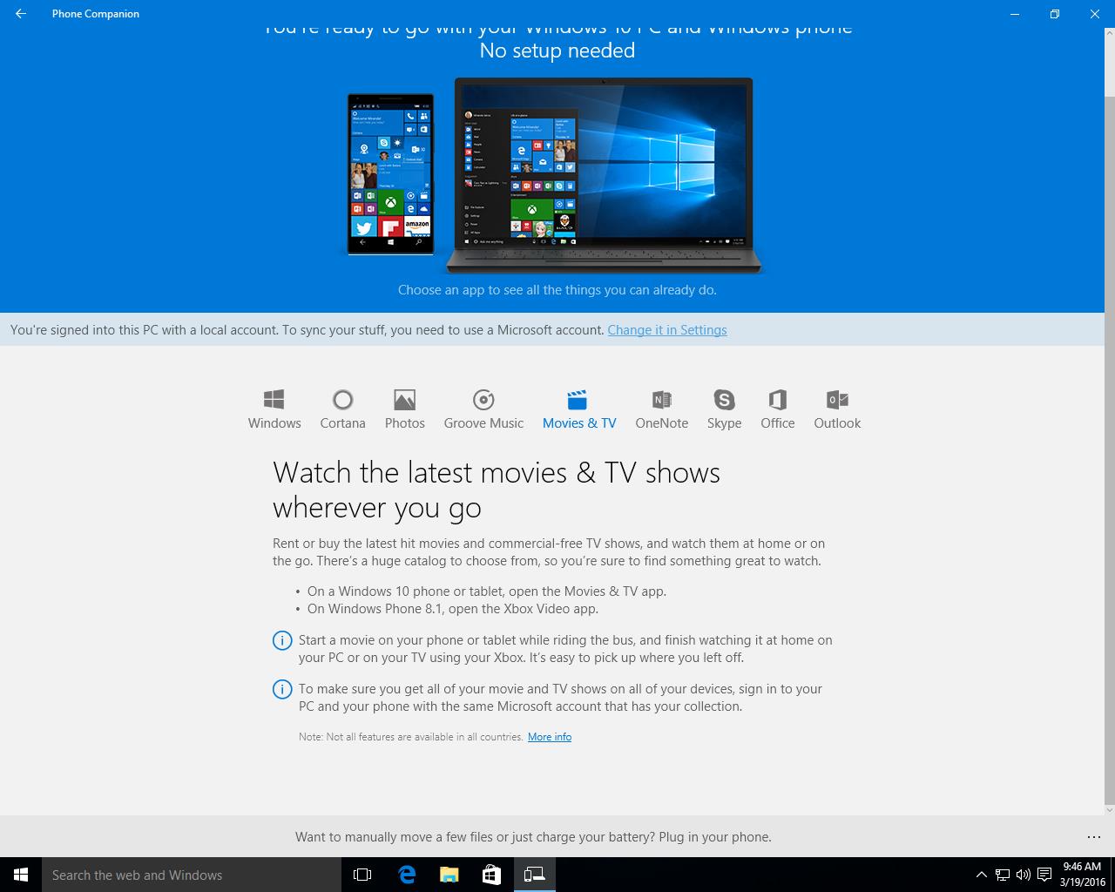
Task: Choose the Skype icon
Action: (x=724, y=400)
